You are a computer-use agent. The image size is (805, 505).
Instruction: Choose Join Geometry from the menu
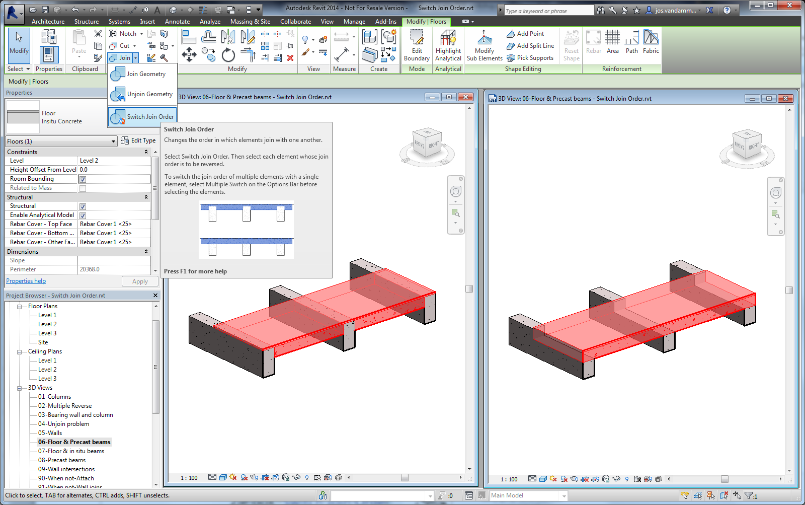(142, 74)
